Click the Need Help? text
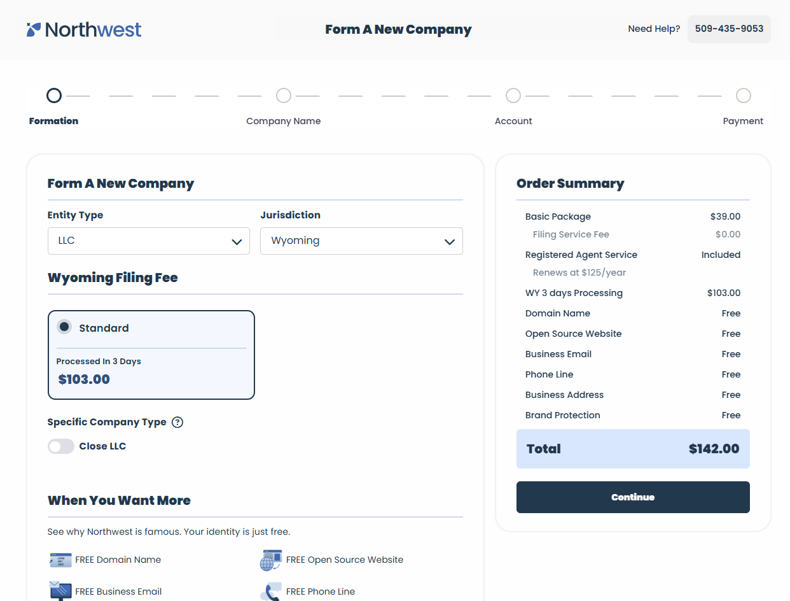The width and height of the screenshot is (790, 601). (x=654, y=29)
